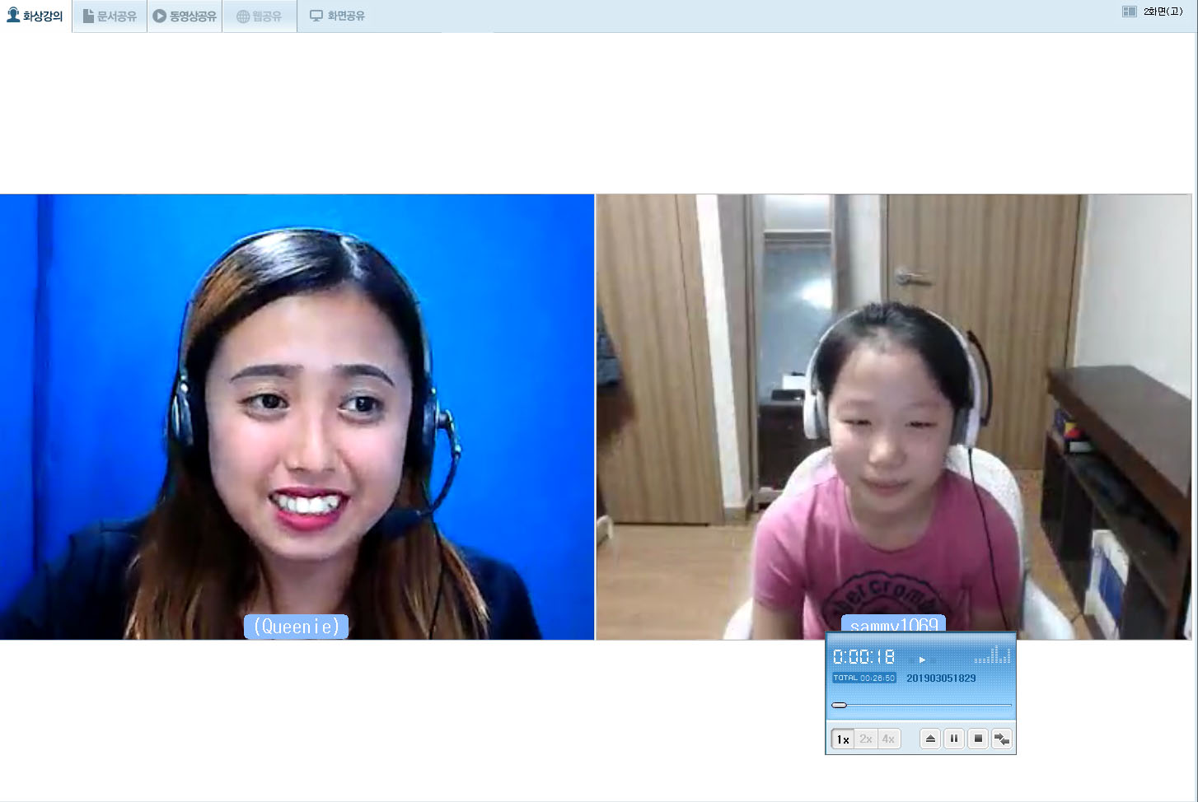Set playback speed to 1x
Screen dimensions: 1198x802
pyautogui.click(x=842, y=739)
